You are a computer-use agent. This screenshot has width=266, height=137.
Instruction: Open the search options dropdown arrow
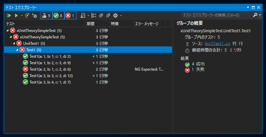click(260, 15)
